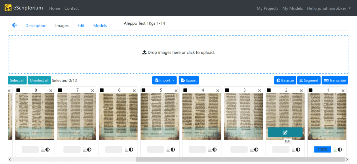
Task: Switch to the Description tab
Action: [x=36, y=25]
